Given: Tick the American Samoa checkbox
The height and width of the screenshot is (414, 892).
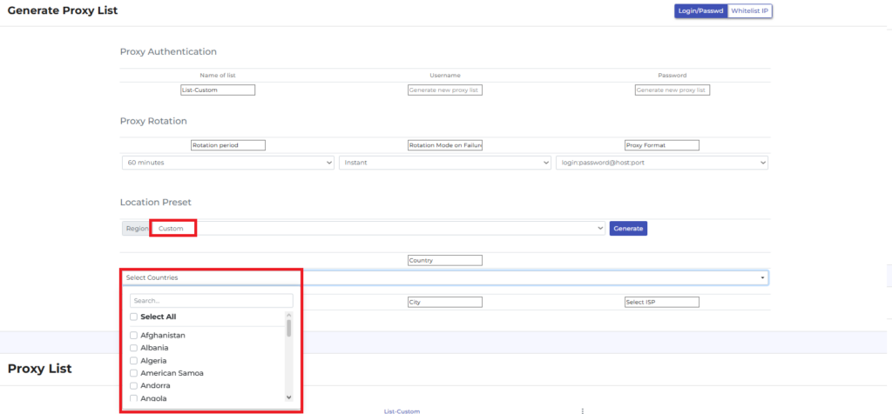Looking at the screenshot, I should 133,373.
